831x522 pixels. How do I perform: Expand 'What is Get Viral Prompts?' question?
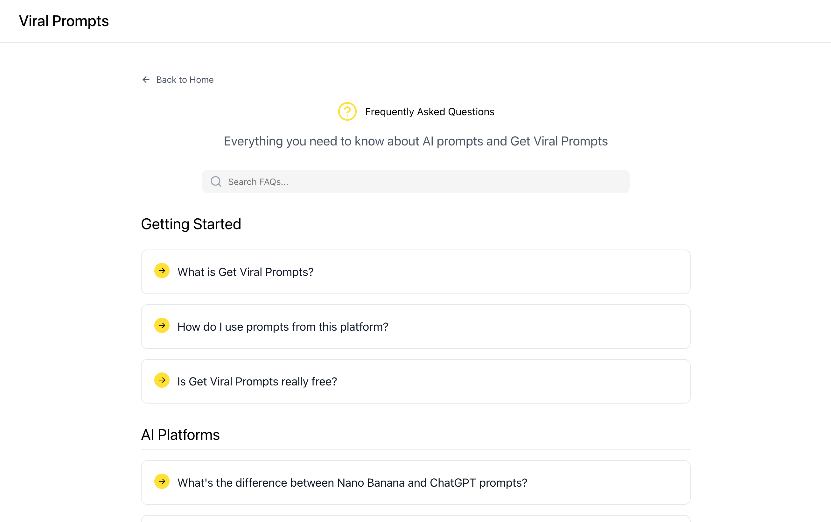click(245, 272)
